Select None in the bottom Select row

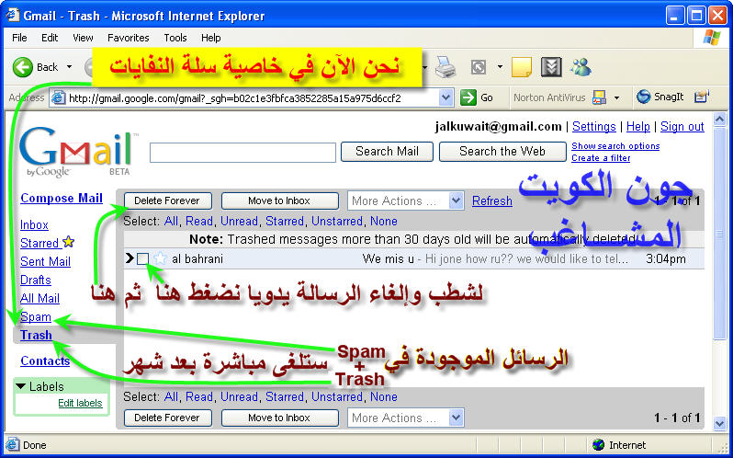pyautogui.click(x=383, y=396)
